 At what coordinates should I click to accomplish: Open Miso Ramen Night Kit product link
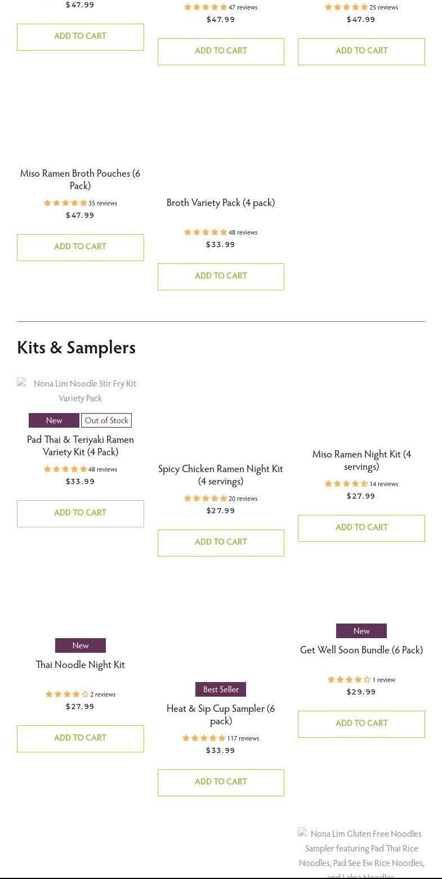coord(361,460)
